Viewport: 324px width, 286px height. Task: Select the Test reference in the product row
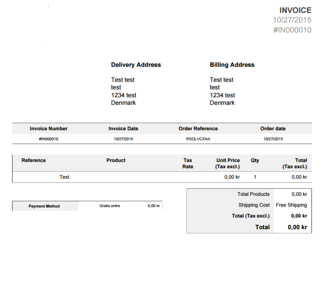tap(64, 177)
